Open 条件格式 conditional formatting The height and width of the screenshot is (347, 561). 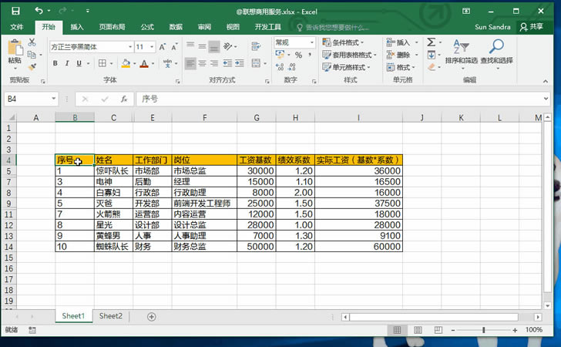click(x=348, y=42)
